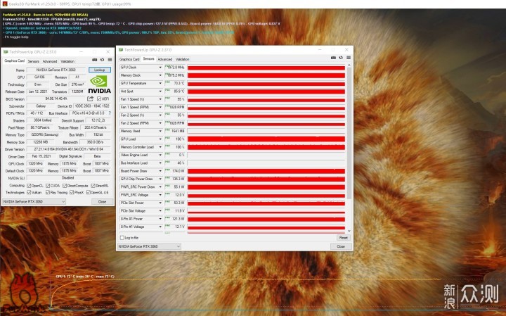
Task: Toggle DirectML checkbox
Action: (x=93, y=186)
